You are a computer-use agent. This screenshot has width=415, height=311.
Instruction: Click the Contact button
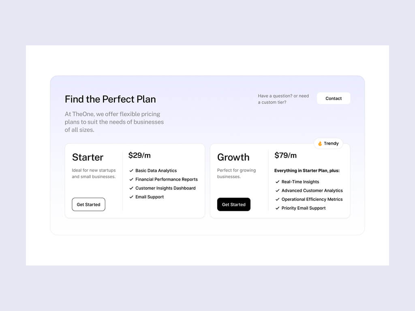(x=334, y=98)
